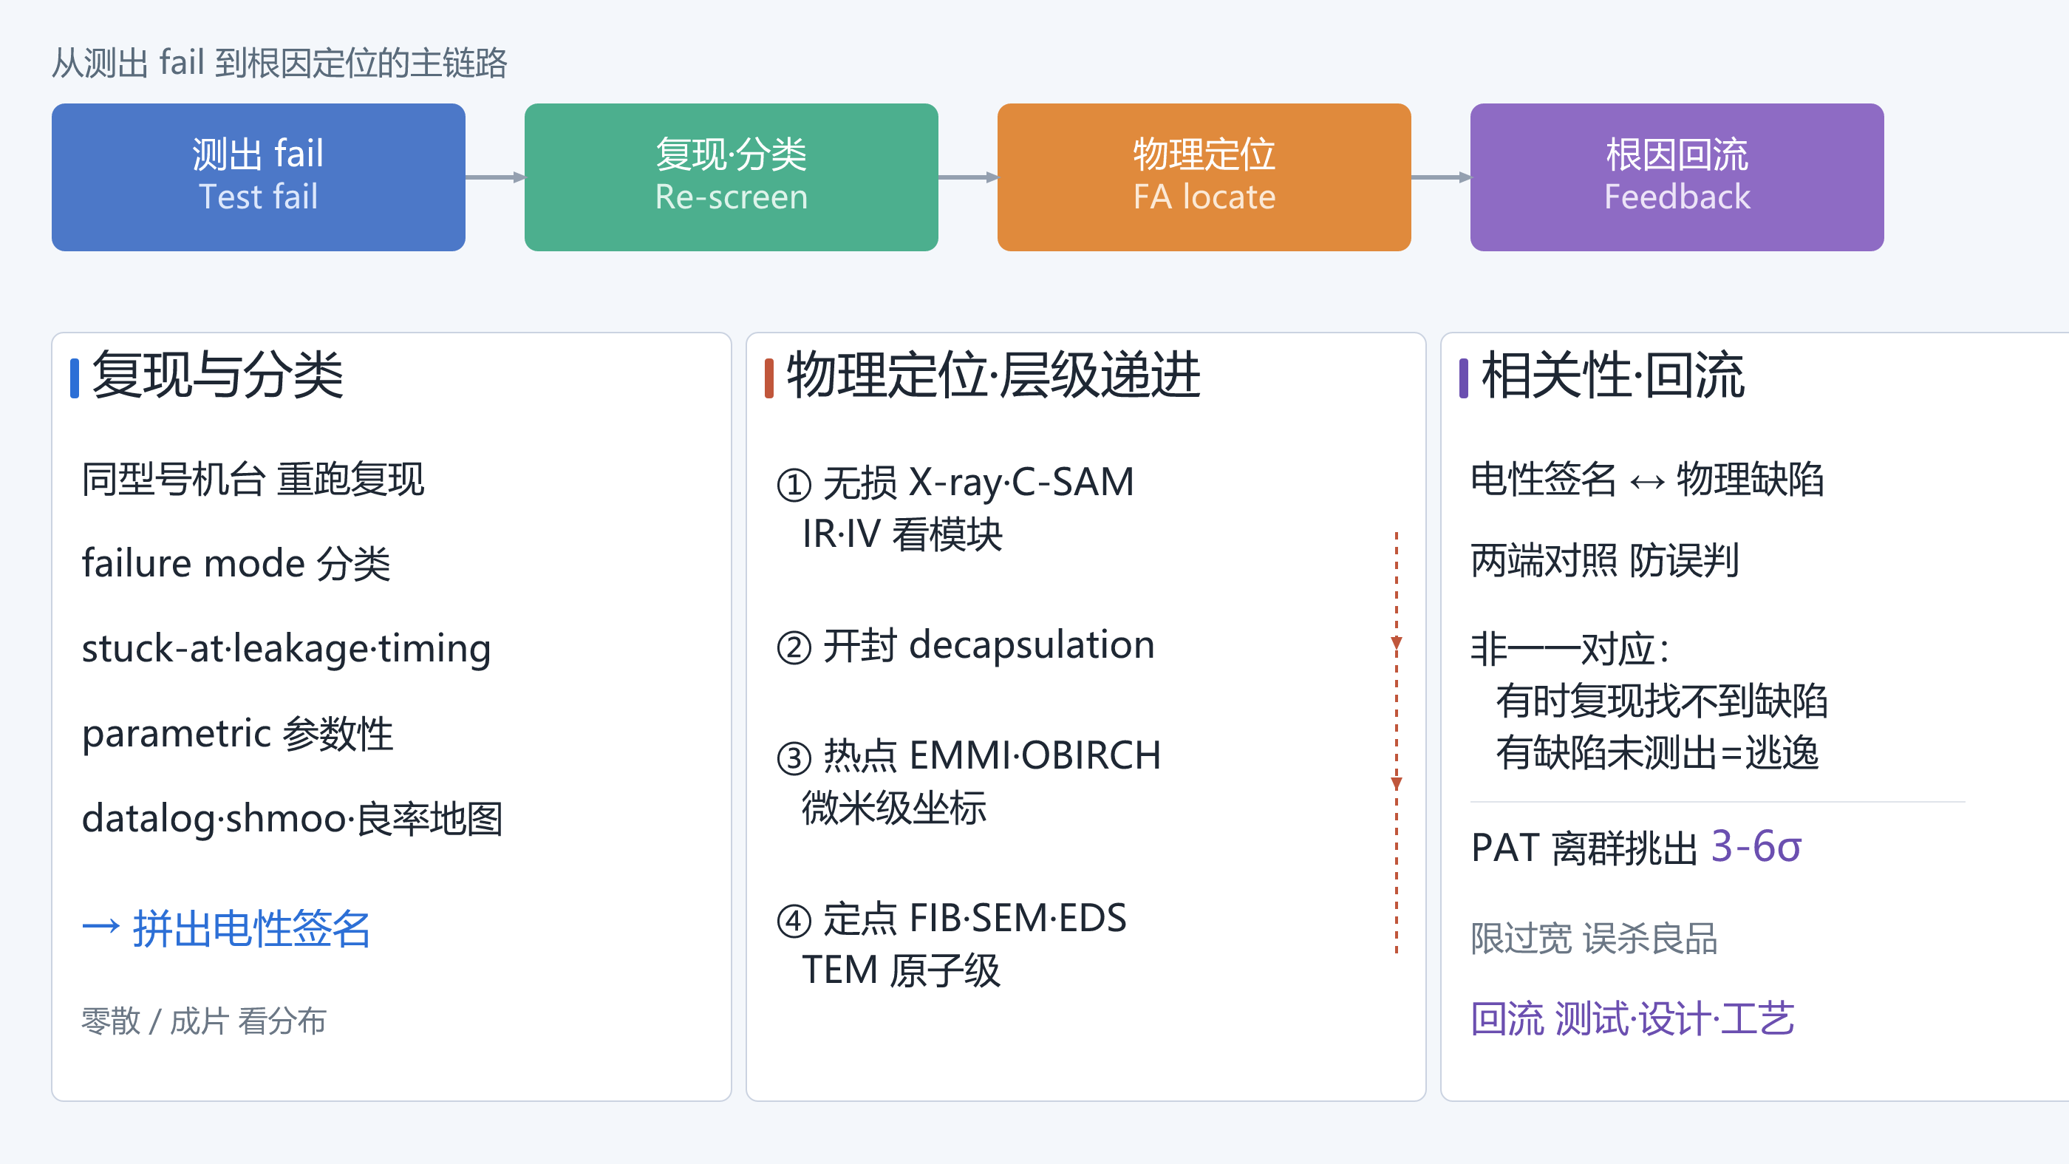Select the green 复现·分类 Re-screen box

click(x=731, y=177)
